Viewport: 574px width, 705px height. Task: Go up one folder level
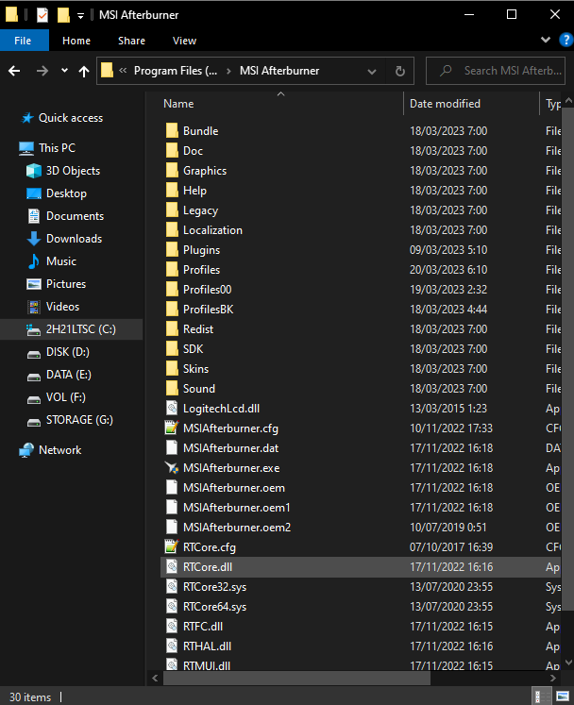[x=84, y=71]
